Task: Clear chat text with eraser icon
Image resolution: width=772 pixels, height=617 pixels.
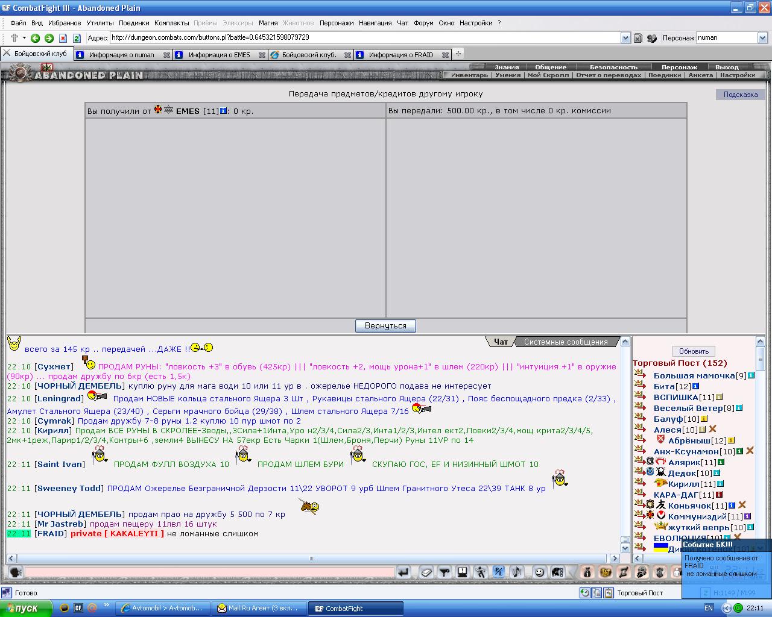Action: click(x=427, y=572)
